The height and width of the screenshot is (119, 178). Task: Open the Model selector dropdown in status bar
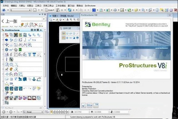coord(33,112)
